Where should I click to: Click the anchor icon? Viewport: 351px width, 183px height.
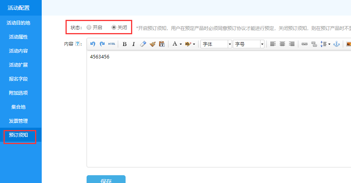[336, 44]
